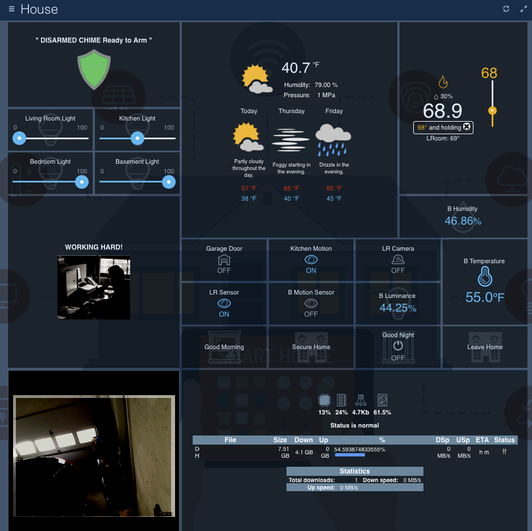Viewport: 532px width, 531px height.
Task: Toggle the Good Night power switch
Action: tap(398, 347)
